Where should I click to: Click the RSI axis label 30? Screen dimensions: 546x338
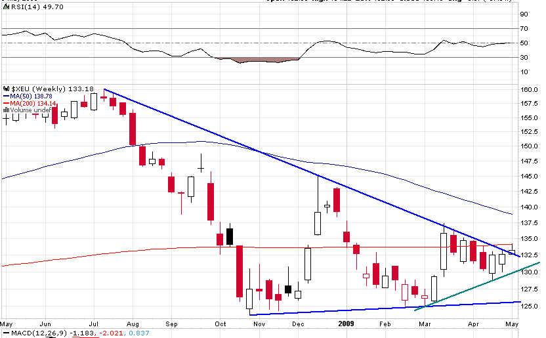pyautogui.click(x=524, y=58)
